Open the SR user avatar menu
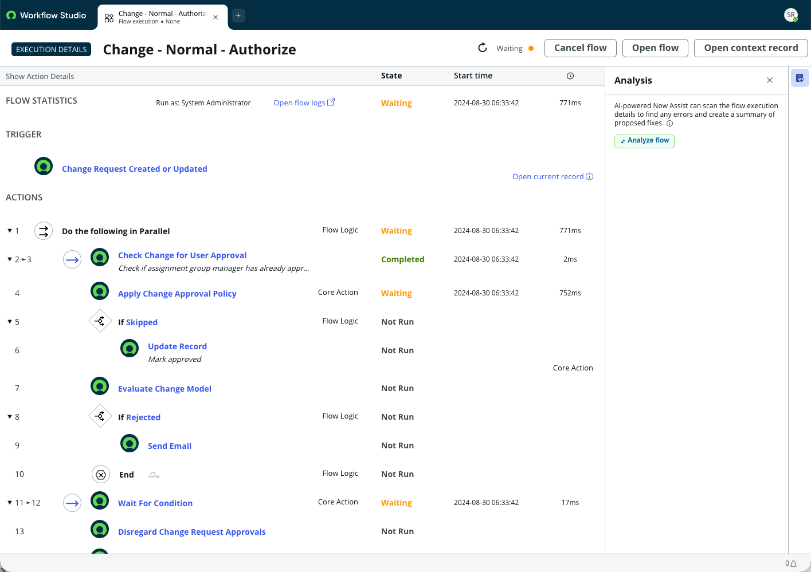The height and width of the screenshot is (572, 811). coord(791,15)
